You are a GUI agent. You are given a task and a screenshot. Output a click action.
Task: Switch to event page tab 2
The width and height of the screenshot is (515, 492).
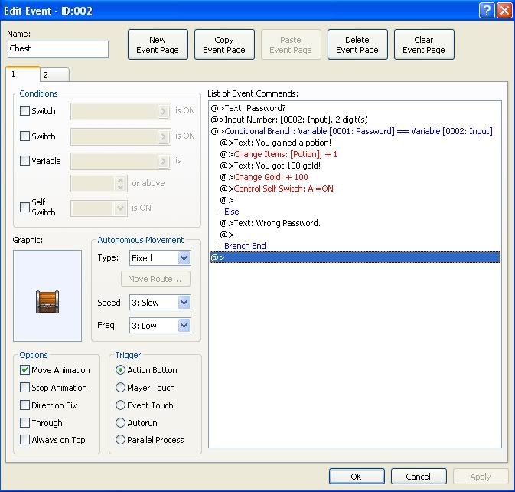coord(45,74)
